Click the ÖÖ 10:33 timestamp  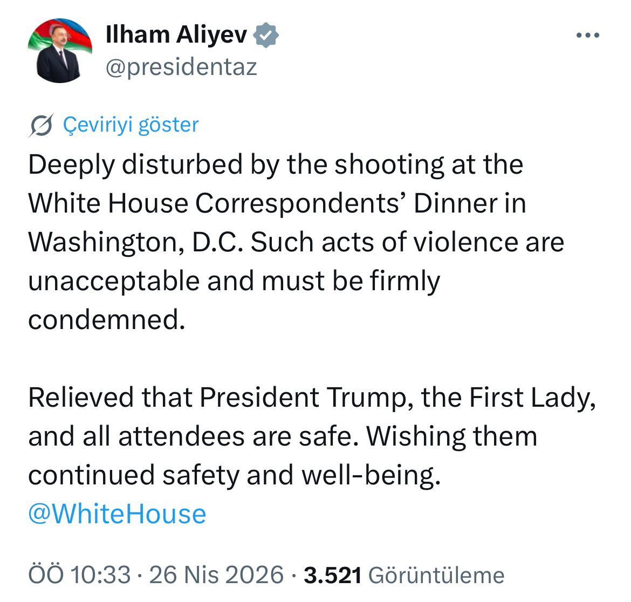point(79,575)
